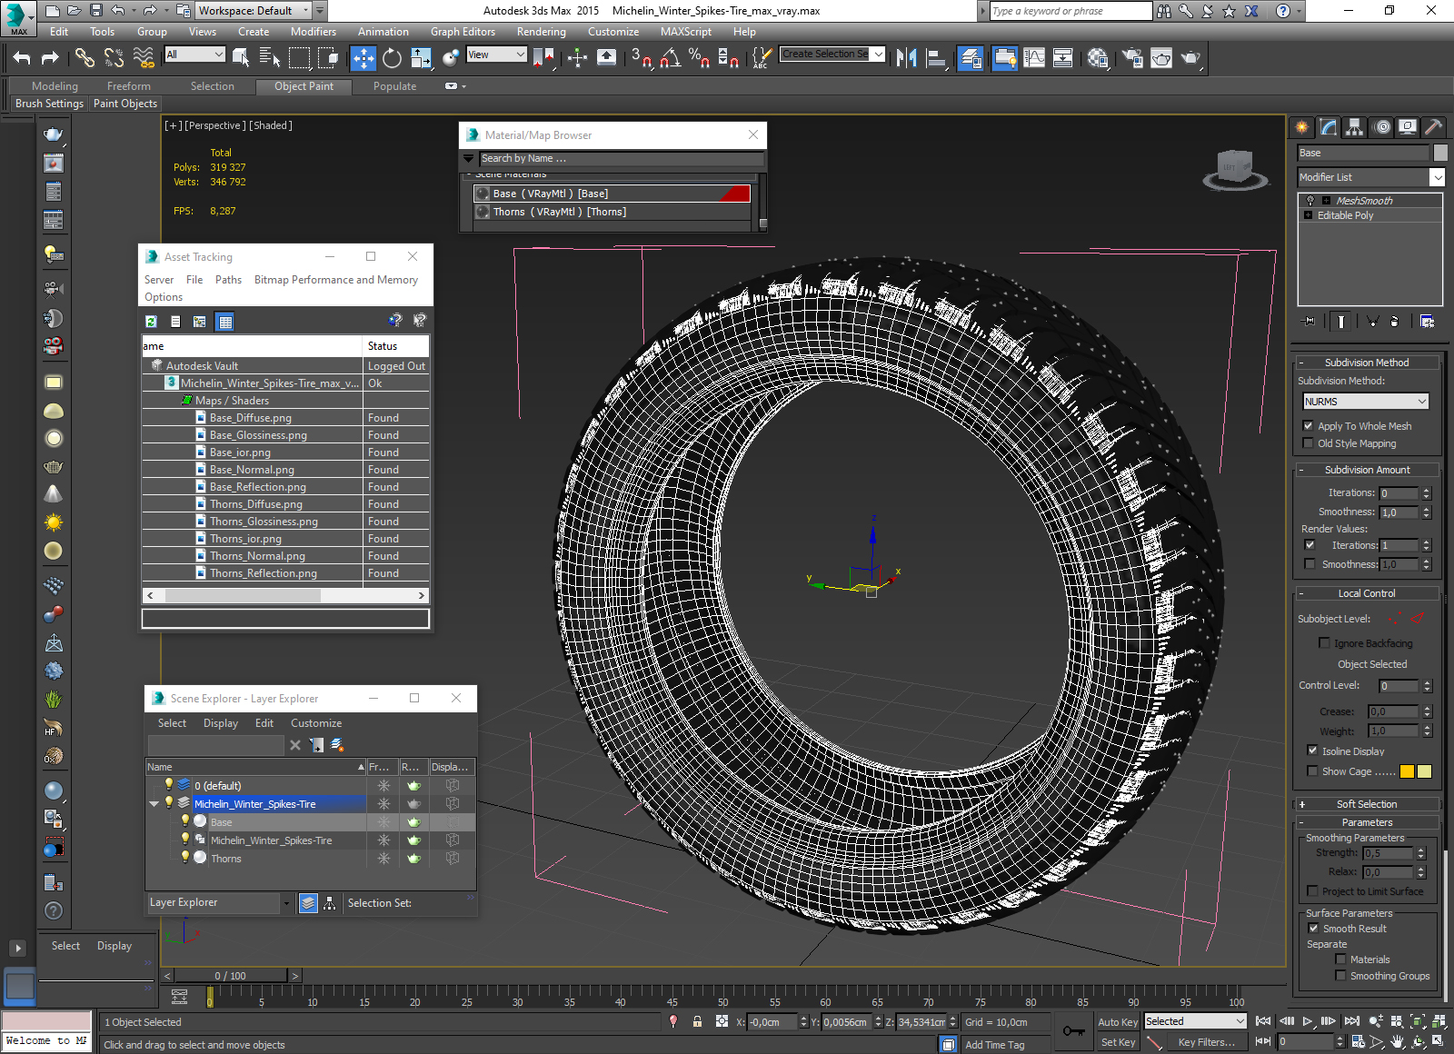Viewport: 1454px width, 1054px height.
Task: Switch to Populate ribbon tab
Action: point(394,86)
